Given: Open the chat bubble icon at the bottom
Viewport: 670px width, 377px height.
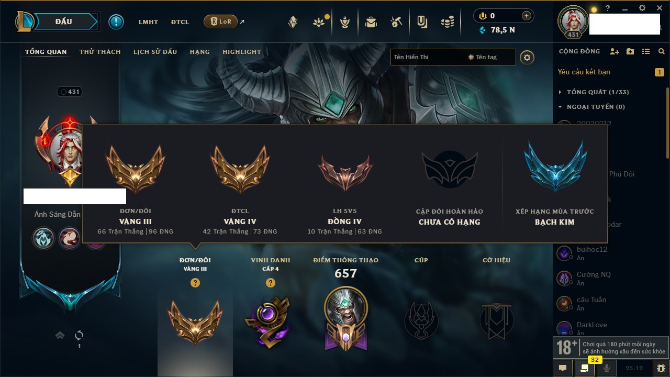Looking at the screenshot, I should (563, 368).
